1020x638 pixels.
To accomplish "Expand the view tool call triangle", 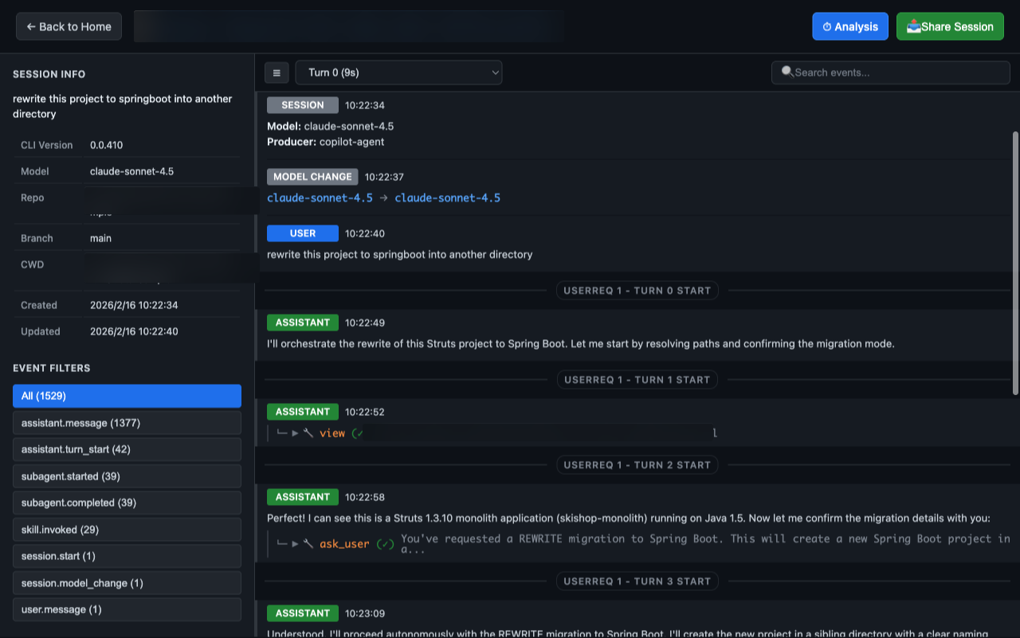I will coord(295,433).
